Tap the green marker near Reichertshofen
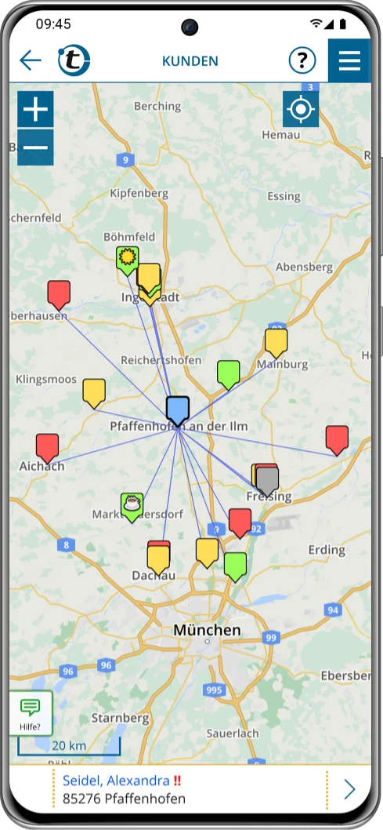383x830 pixels. pyautogui.click(x=228, y=374)
